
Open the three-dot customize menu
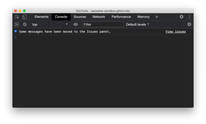coord(189,17)
